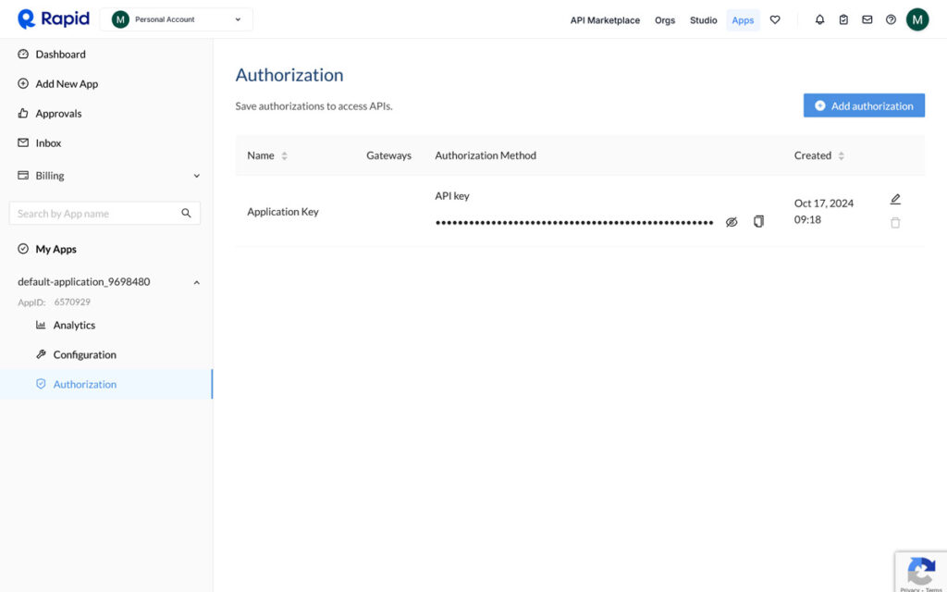Image resolution: width=947 pixels, height=592 pixels.
Task: Click the masked API key value
Action: [x=573, y=223]
